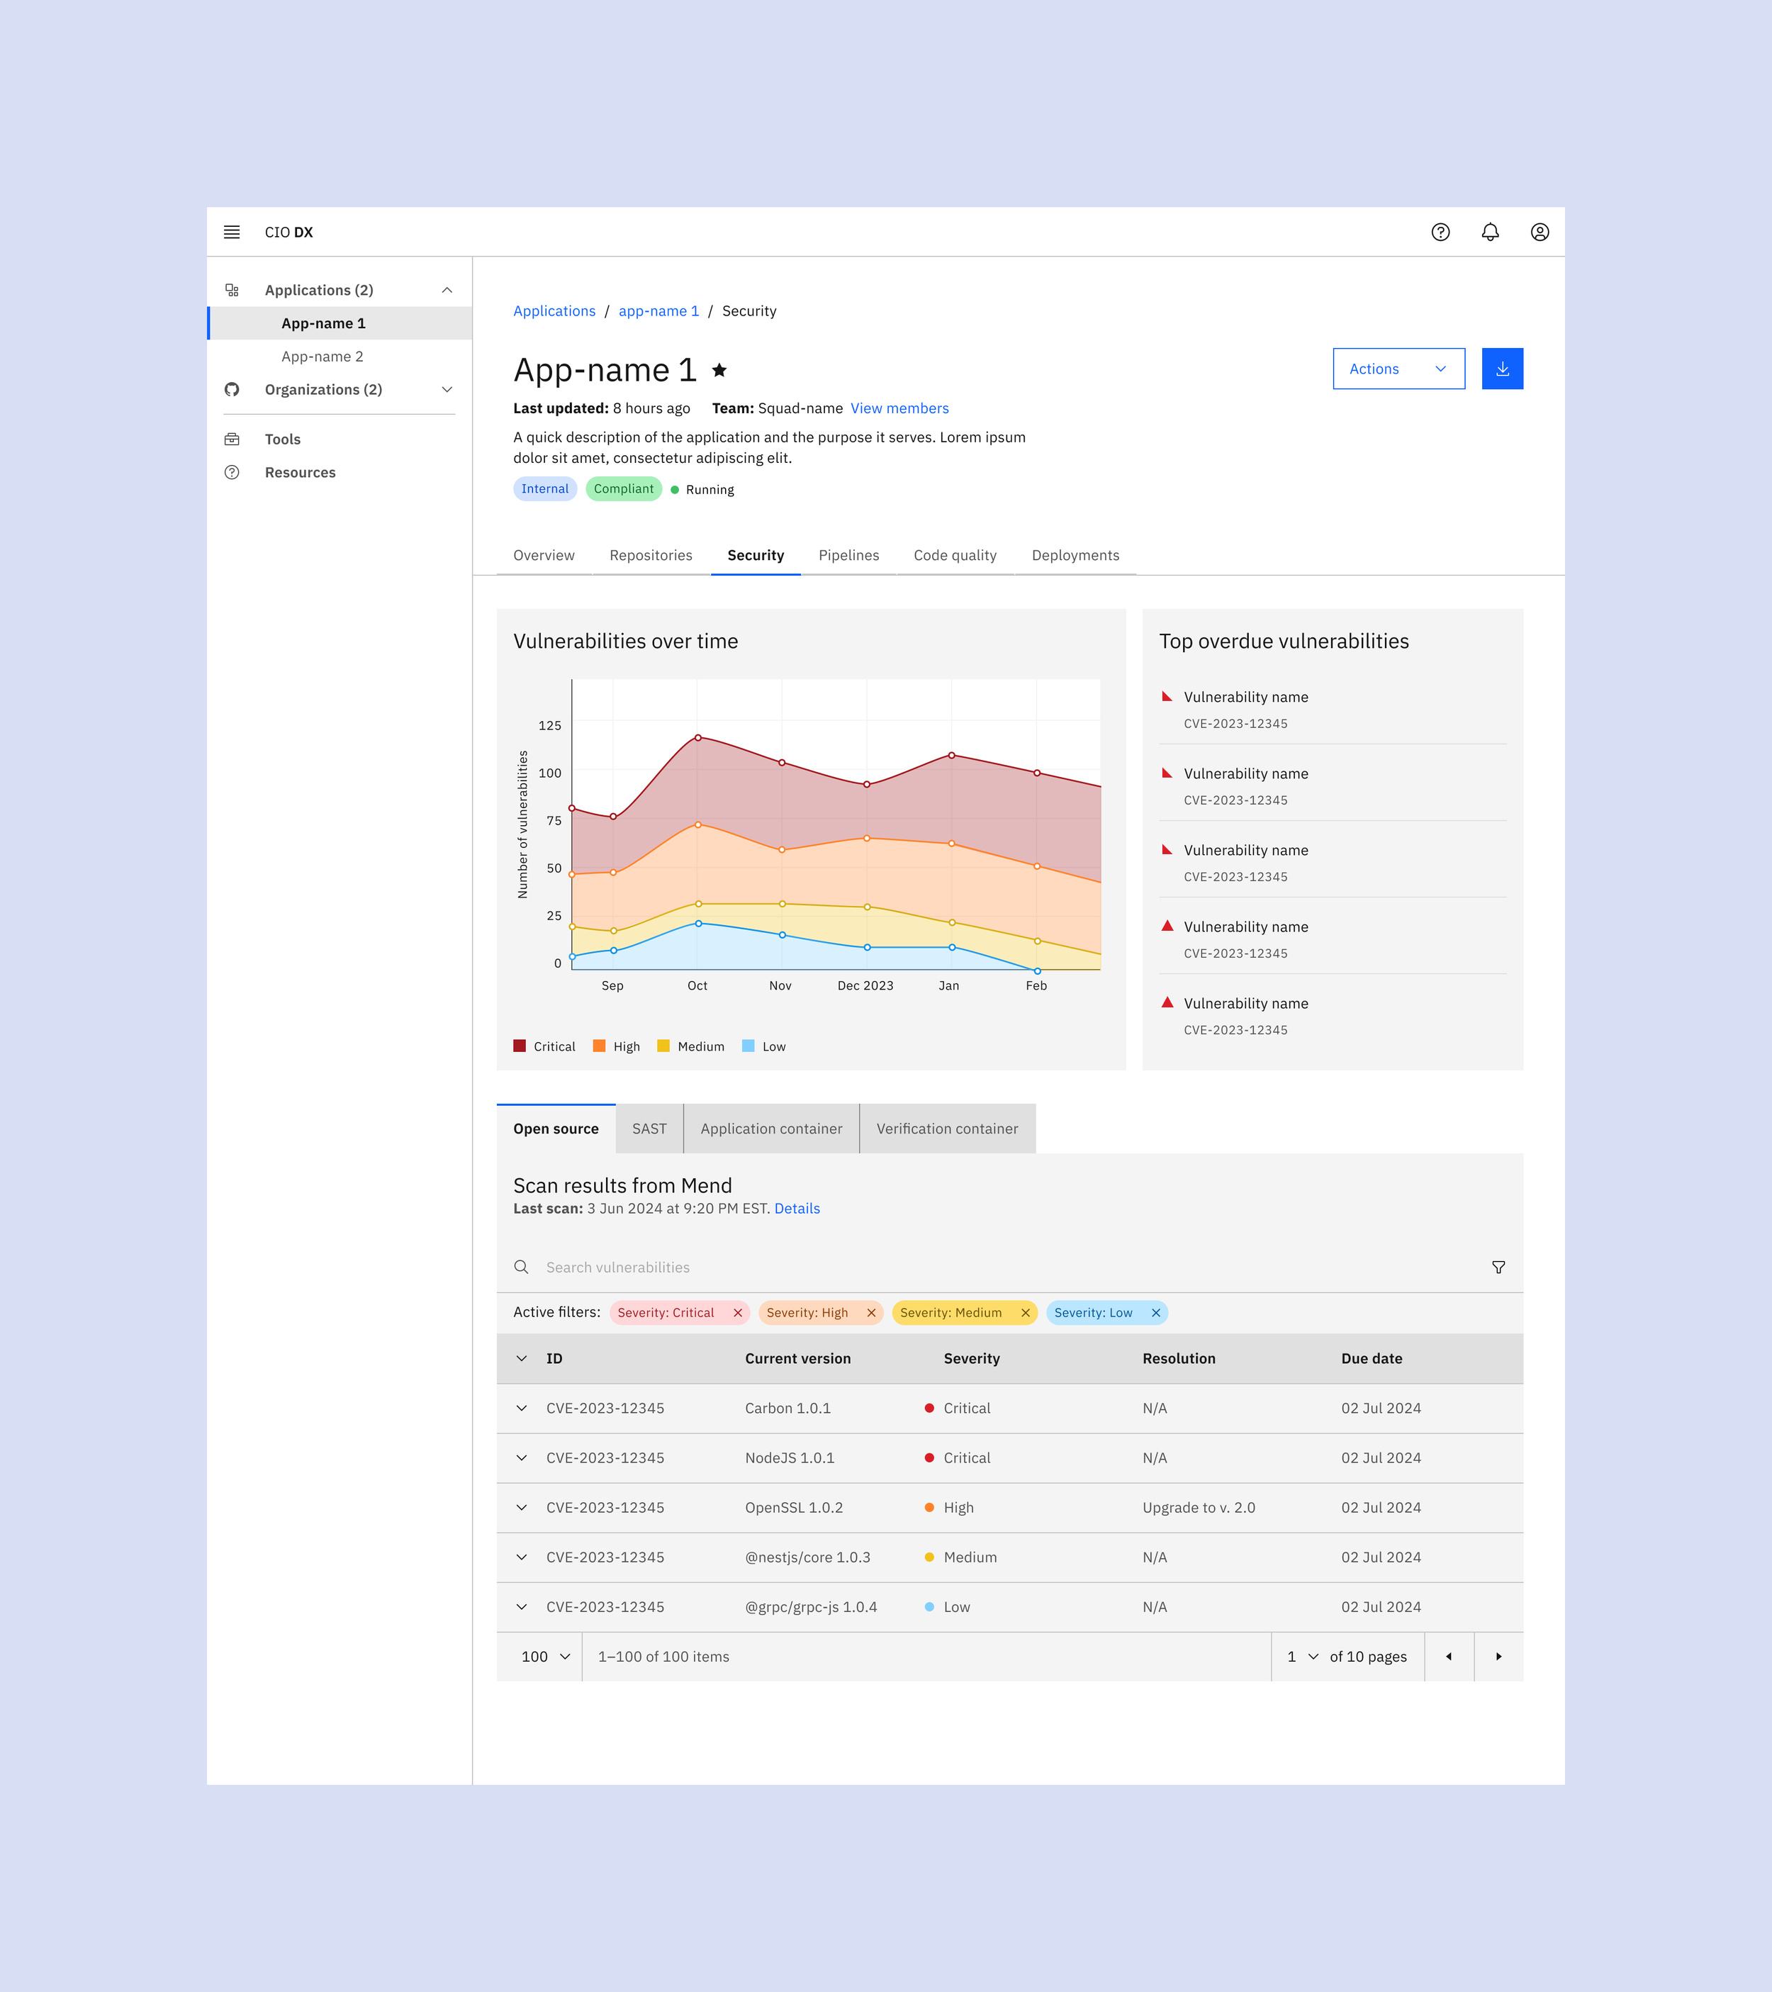Select the Application container tab
1772x1992 pixels.
point(770,1129)
